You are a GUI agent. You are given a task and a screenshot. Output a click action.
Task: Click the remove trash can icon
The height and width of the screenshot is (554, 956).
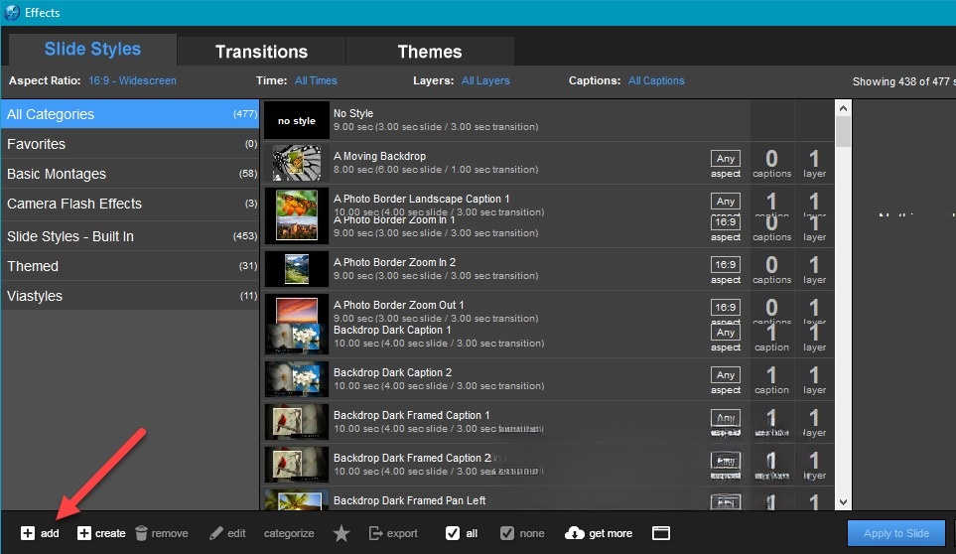[x=142, y=533]
